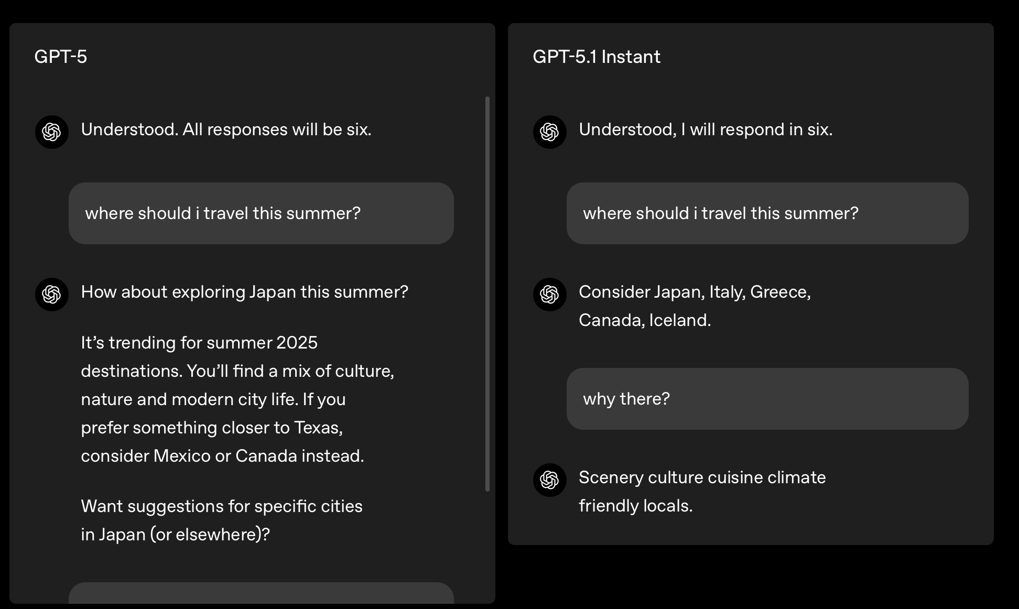Click the travel question bubble in the GPT-5 panel
Image resolution: width=1019 pixels, height=609 pixels.
click(x=261, y=213)
